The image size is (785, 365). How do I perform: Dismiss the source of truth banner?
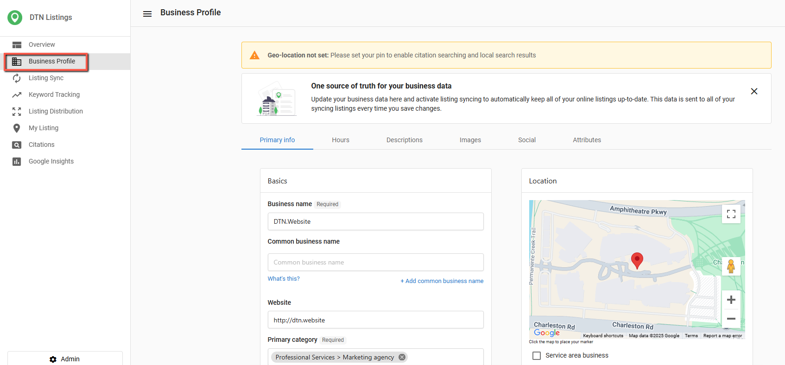point(754,91)
